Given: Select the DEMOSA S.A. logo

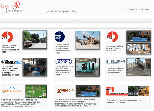Looking at the screenshot, I should point(12,90).
